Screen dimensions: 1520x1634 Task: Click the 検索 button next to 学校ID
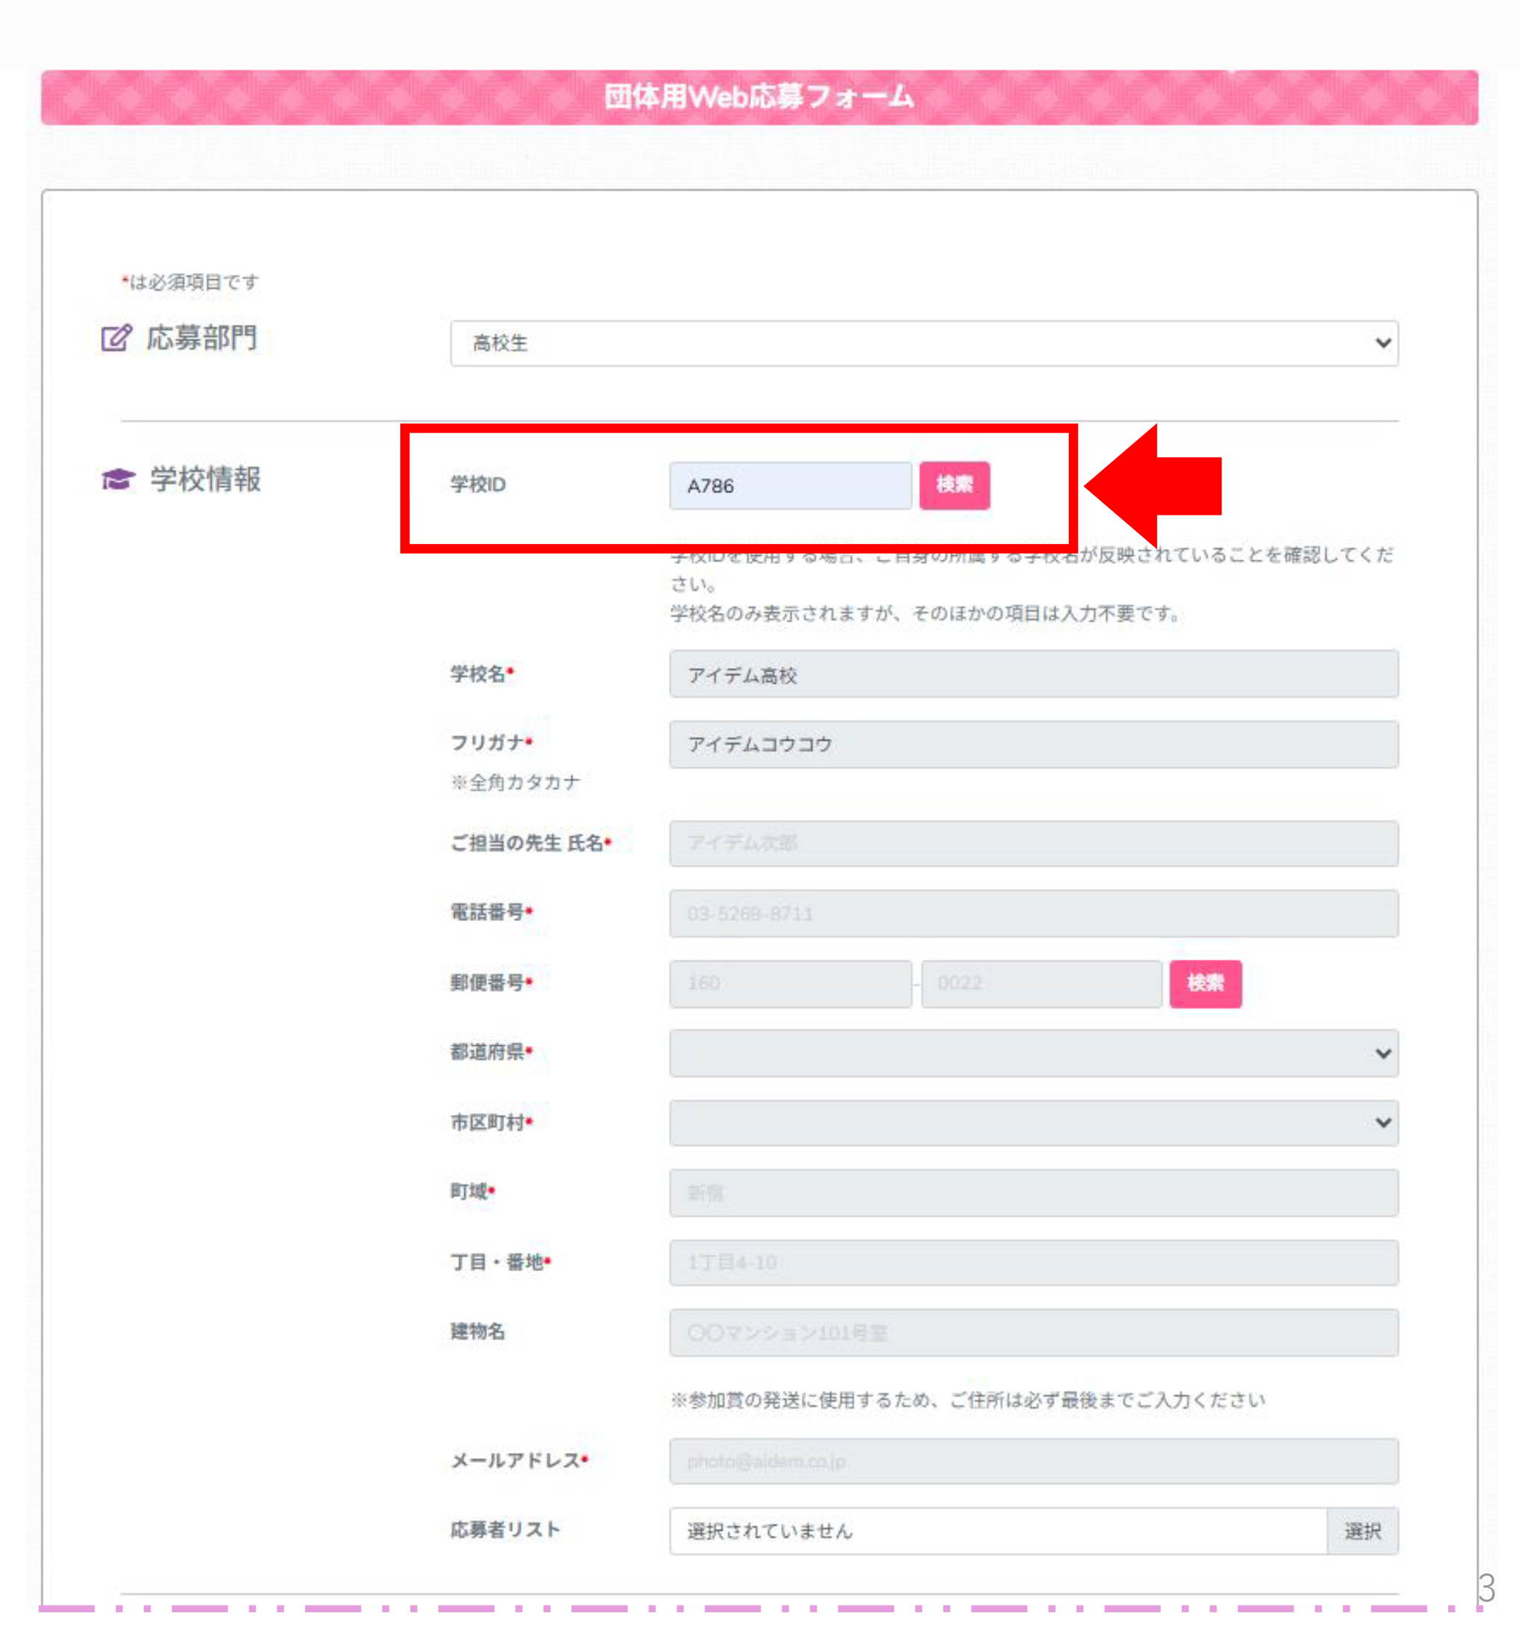(x=954, y=485)
